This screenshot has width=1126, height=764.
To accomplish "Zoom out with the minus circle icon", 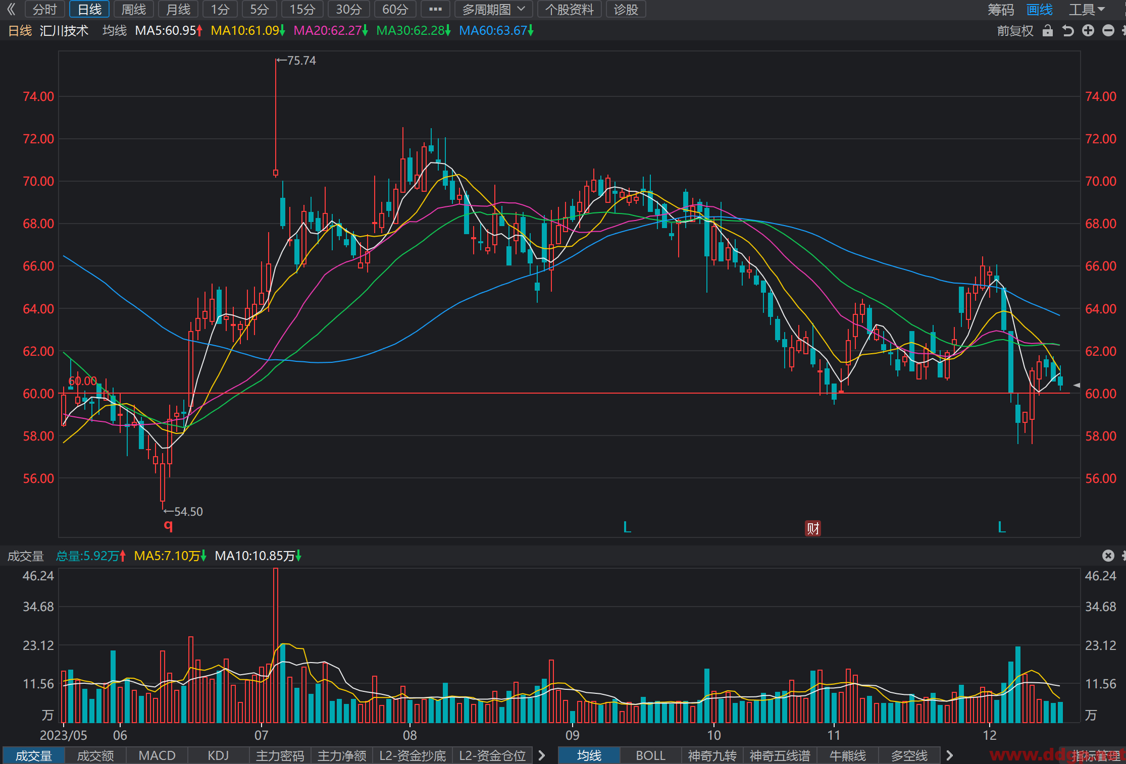I will 1108,31.
